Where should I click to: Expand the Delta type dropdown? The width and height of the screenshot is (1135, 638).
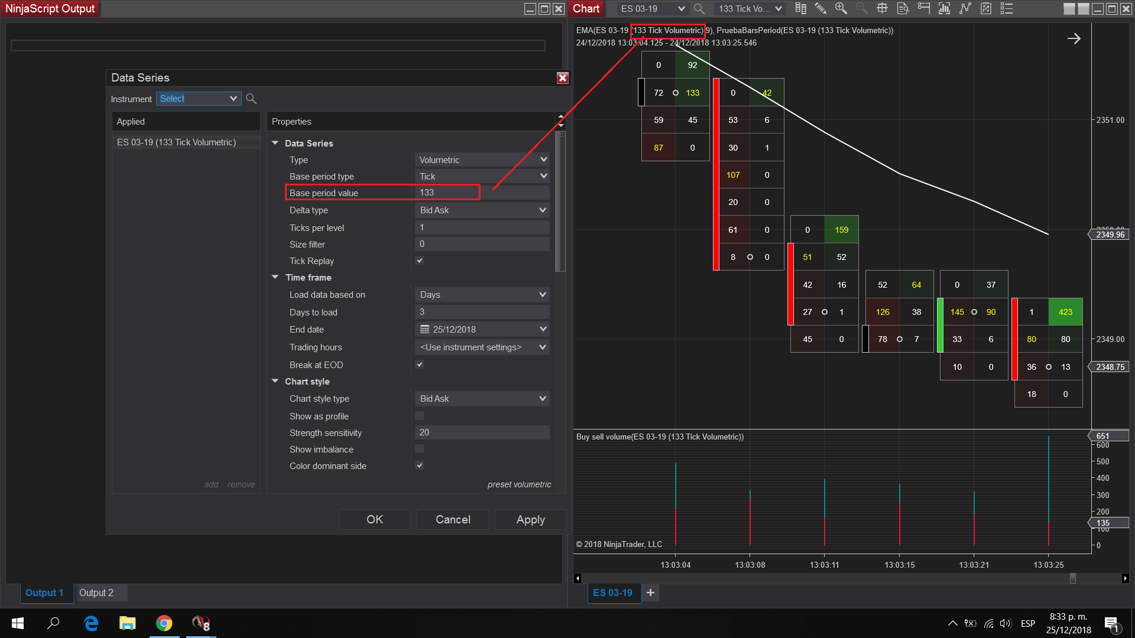pyautogui.click(x=482, y=210)
